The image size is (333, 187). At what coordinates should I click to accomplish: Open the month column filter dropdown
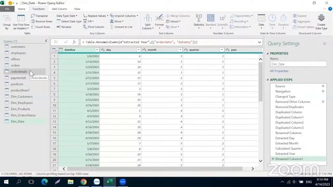[180, 50]
